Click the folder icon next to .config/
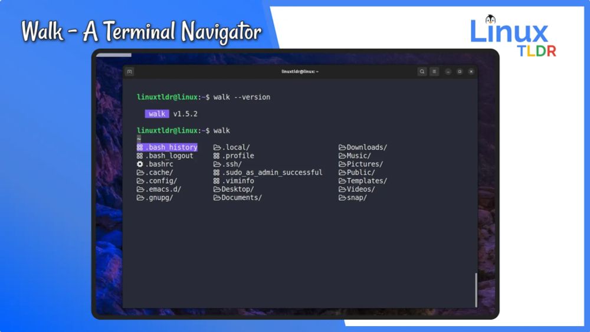Image resolution: width=590 pixels, height=332 pixels. point(140,181)
